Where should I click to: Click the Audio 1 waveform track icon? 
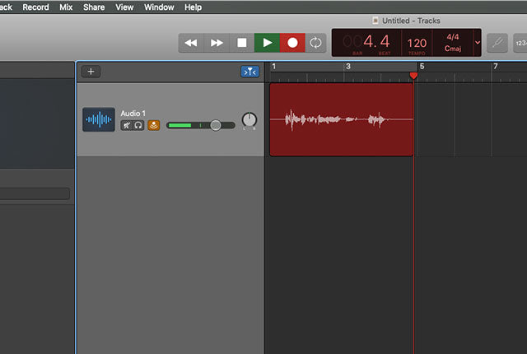pos(99,120)
